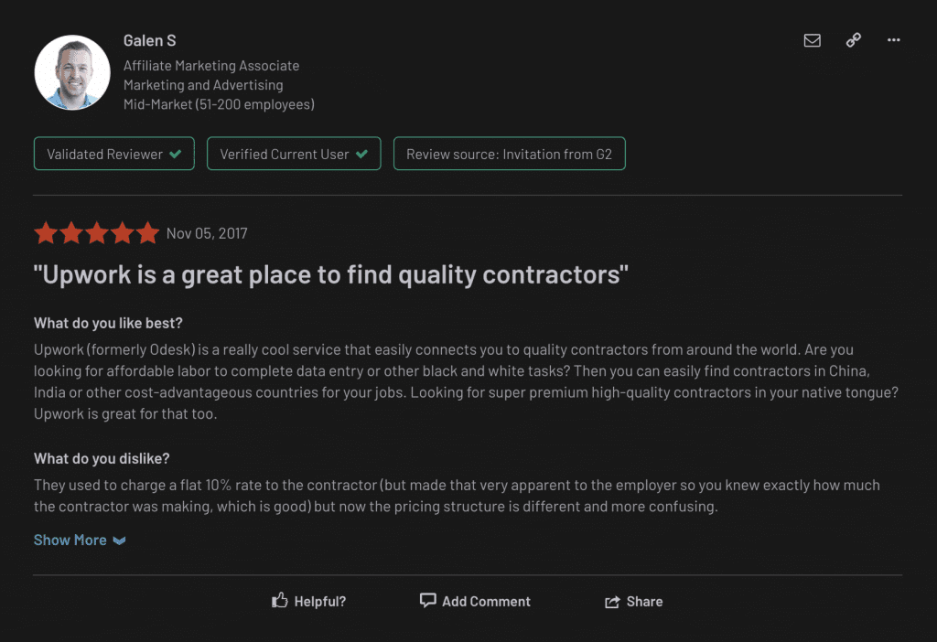Viewport: 937px width, 642px height.
Task: Open the review title about quality contractors
Action: 330,274
